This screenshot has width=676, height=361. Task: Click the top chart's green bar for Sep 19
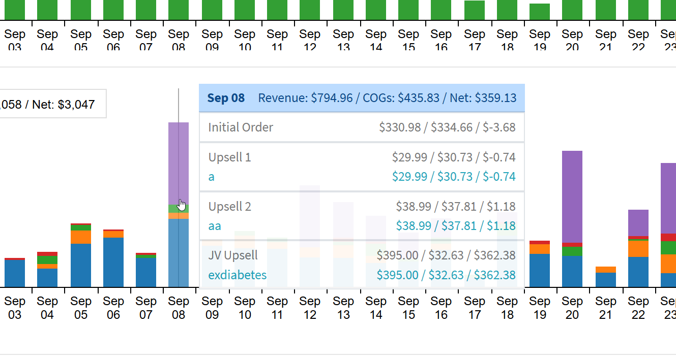click(540, 11)
